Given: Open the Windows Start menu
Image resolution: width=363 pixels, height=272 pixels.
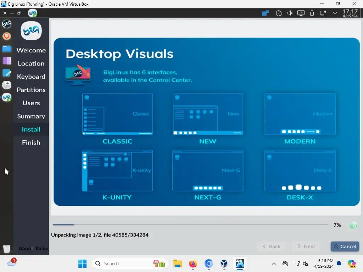Looking at the screenshot, I should (82, 263).
